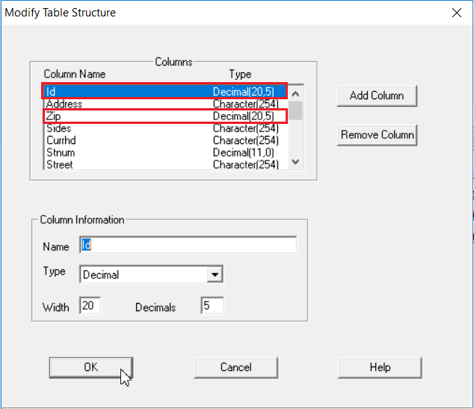The image size is (474, 409).
Task: Click the Width field showing 20
Action: 90,305
